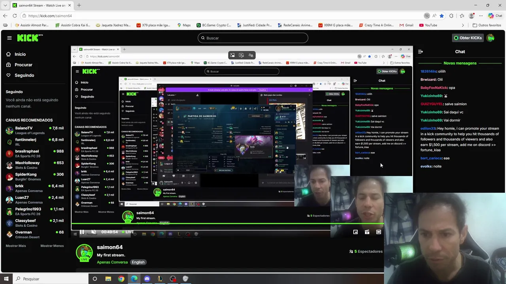
Task: Open the Gmail bookmark
Action: pos(406,25)
